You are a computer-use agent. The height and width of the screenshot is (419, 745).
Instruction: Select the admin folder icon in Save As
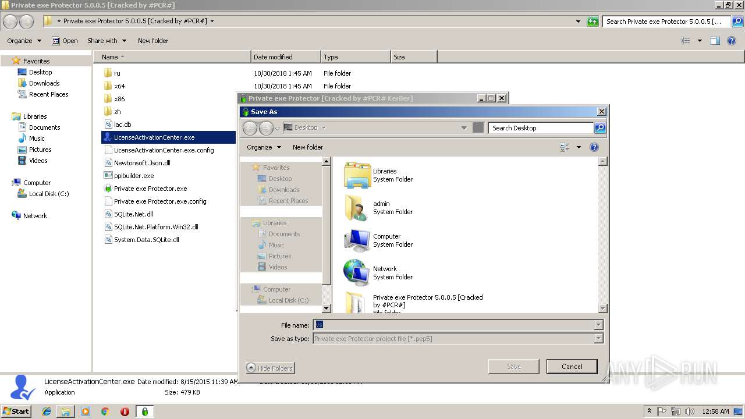[x=357, y=208]
